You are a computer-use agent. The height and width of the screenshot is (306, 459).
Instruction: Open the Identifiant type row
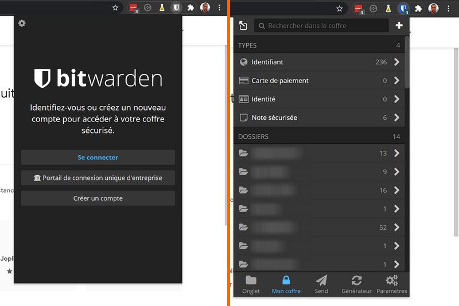tap(319, 62)
